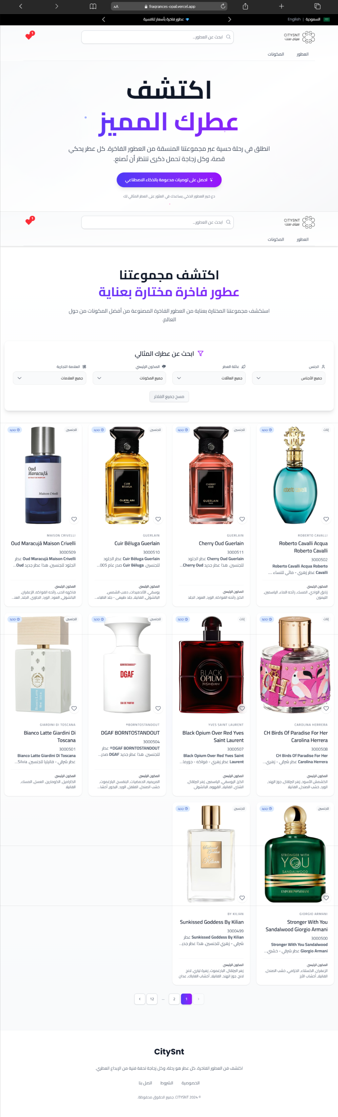Click the CitySnt logo in top header
Image resolution: width=338 pixels, height=1117 pixels.
tap(299, 37)
